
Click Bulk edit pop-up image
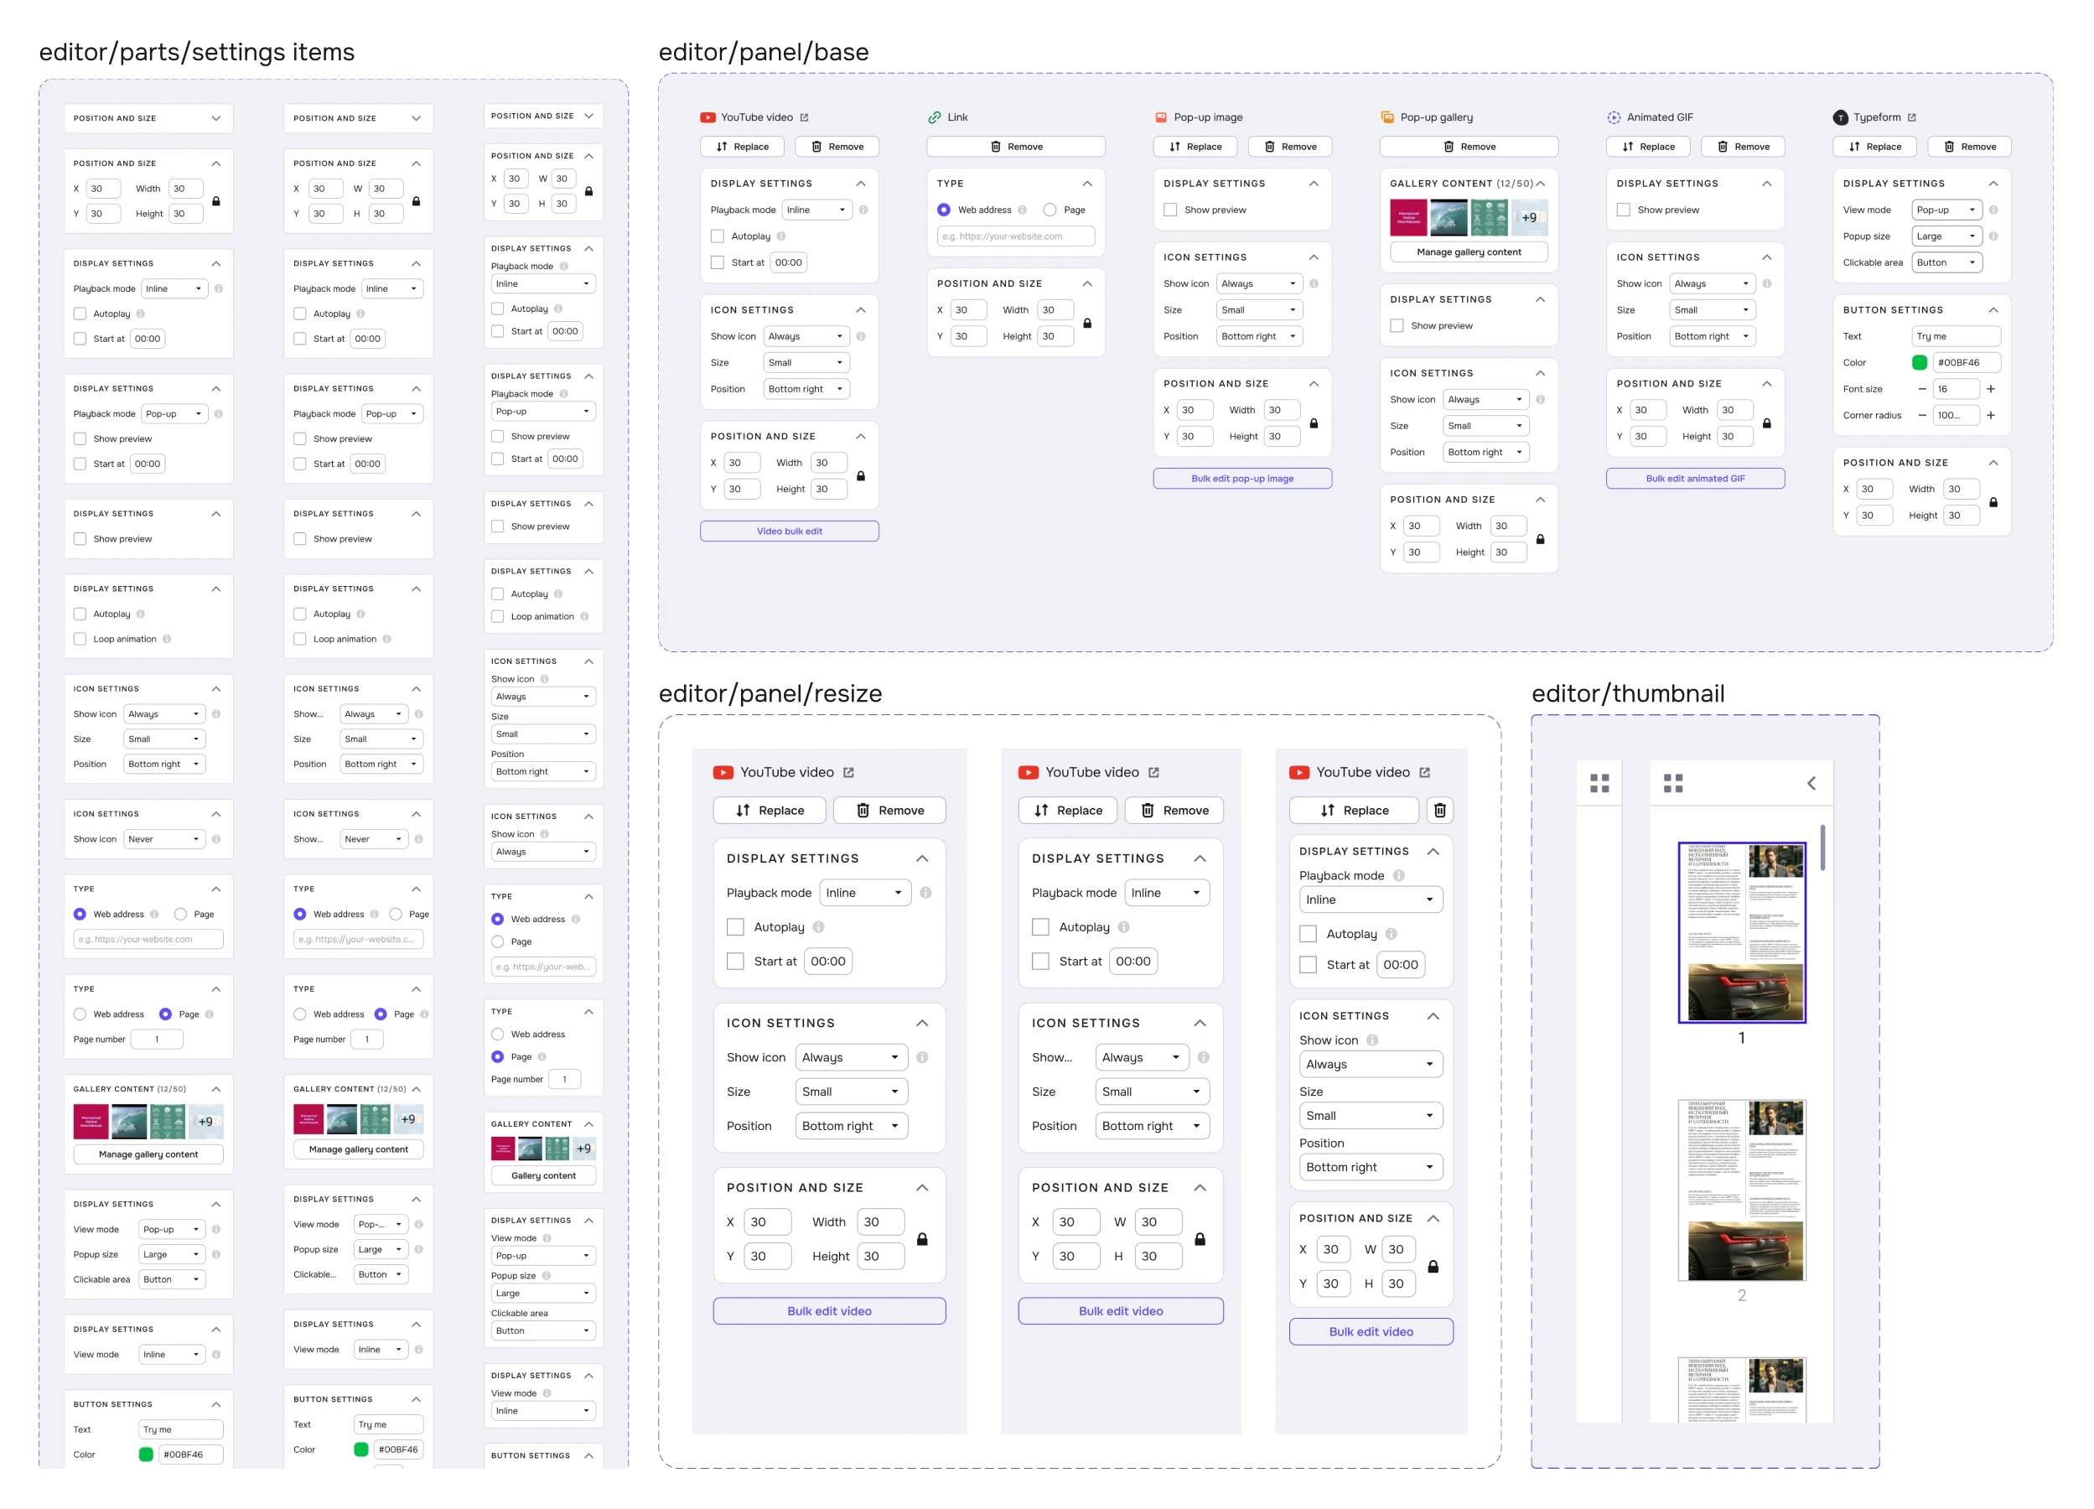1242,479
